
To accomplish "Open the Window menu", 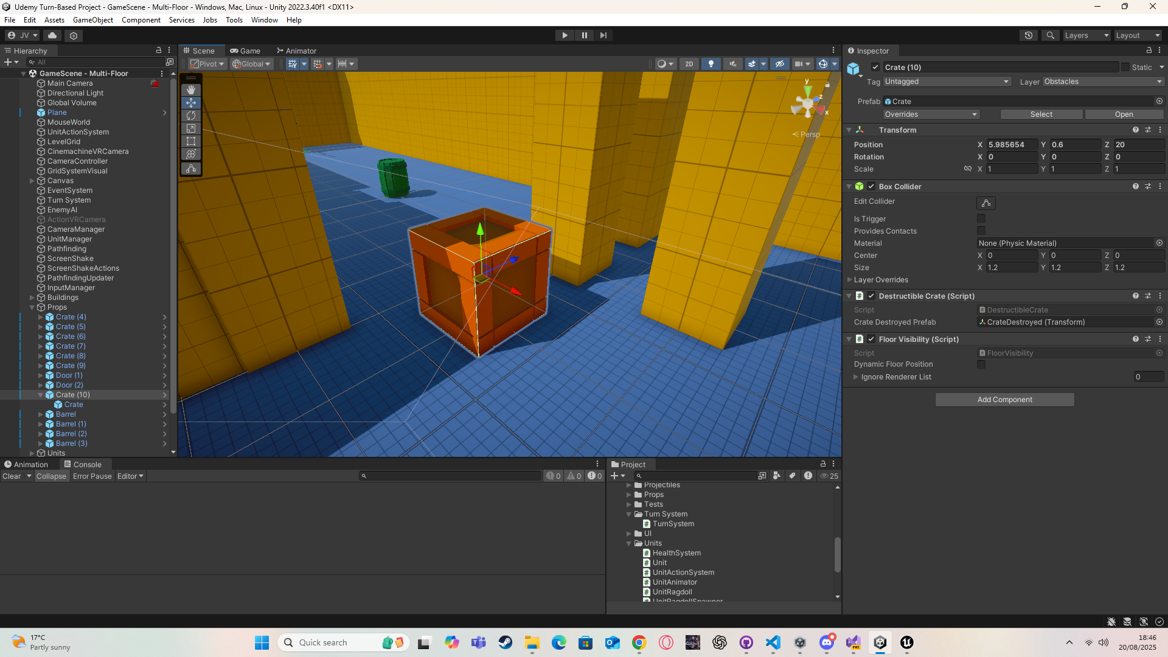I will pos(265,20).
